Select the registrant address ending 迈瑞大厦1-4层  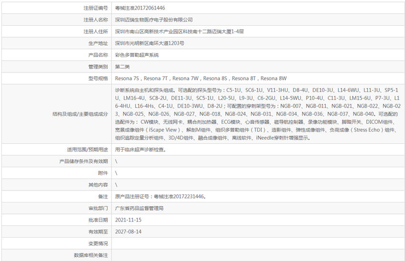pyautogui.click(x=179, y=31)
